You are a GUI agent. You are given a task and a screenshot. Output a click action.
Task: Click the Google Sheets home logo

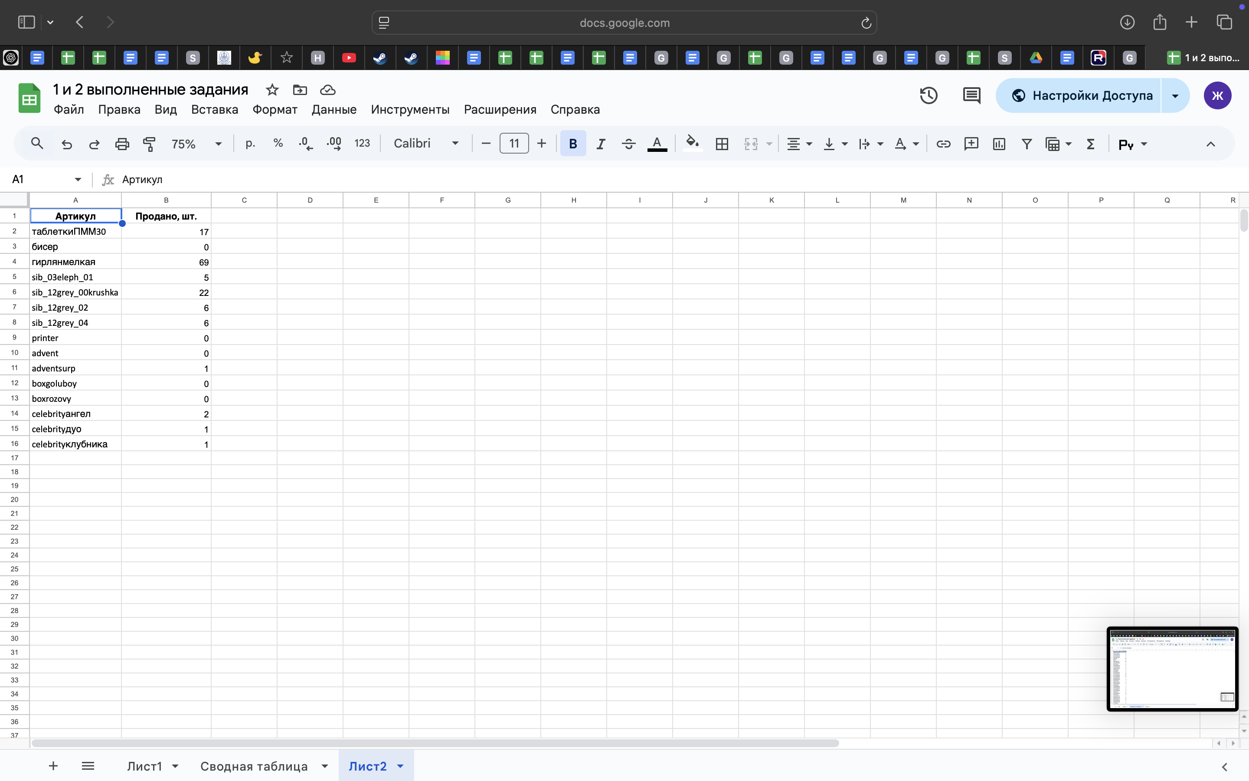coord(29,98)
